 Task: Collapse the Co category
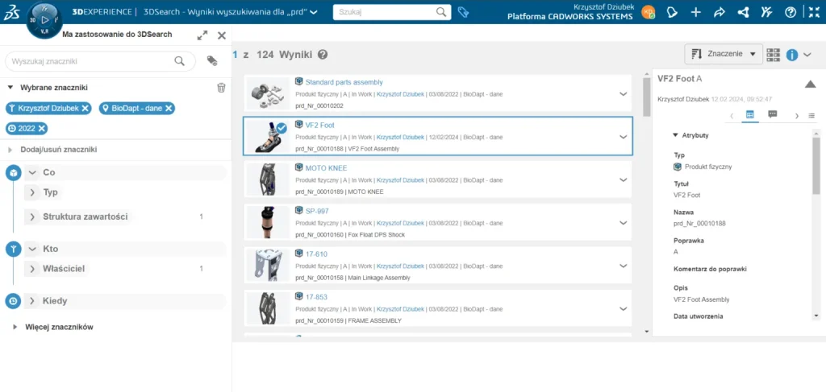pos(32,172)
